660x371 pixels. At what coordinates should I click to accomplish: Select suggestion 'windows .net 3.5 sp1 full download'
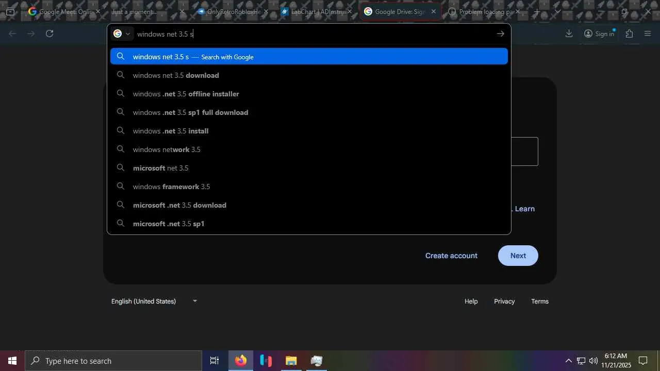309,112
